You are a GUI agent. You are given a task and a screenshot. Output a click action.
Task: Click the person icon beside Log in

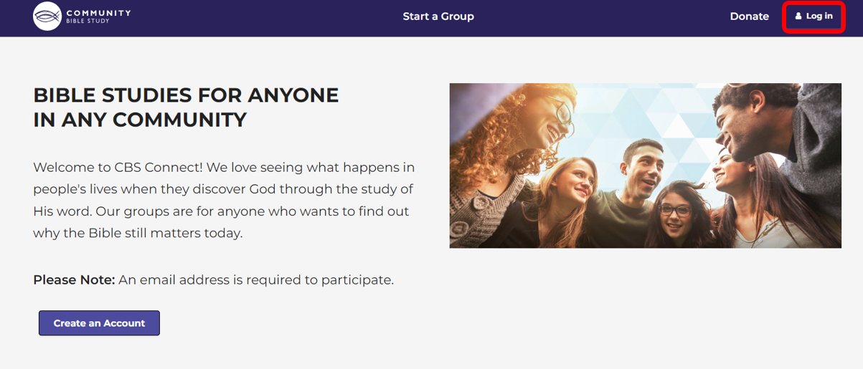click(798, 16)
